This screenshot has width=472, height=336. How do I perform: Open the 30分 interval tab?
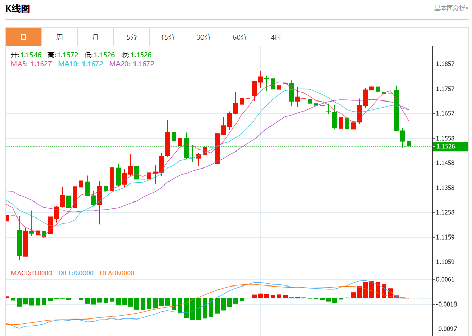(x=204, y=37)
